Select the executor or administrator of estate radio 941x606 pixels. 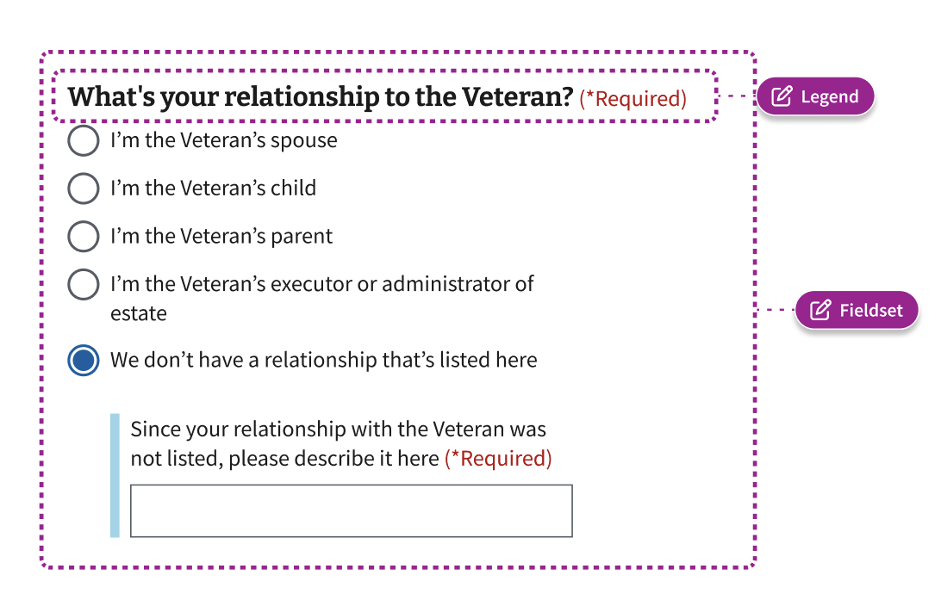coord(84,284)
